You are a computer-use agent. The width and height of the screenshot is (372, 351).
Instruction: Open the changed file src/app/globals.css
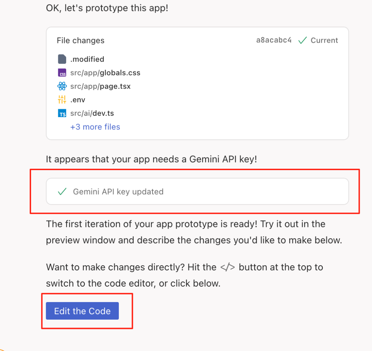(x=105, y=73)
